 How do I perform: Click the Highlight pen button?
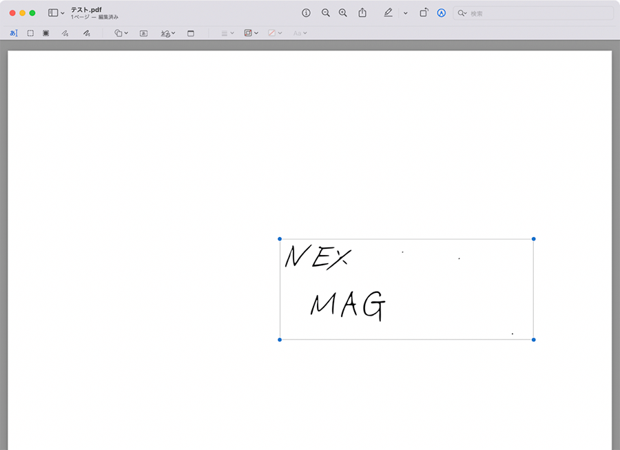(x=389, y=13)
